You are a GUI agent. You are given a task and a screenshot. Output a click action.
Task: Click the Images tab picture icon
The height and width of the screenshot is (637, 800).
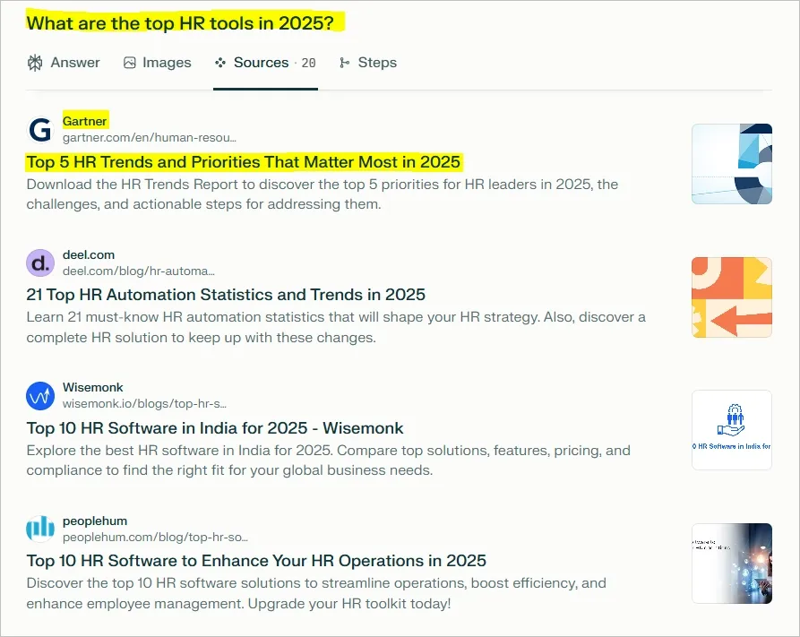130,63
